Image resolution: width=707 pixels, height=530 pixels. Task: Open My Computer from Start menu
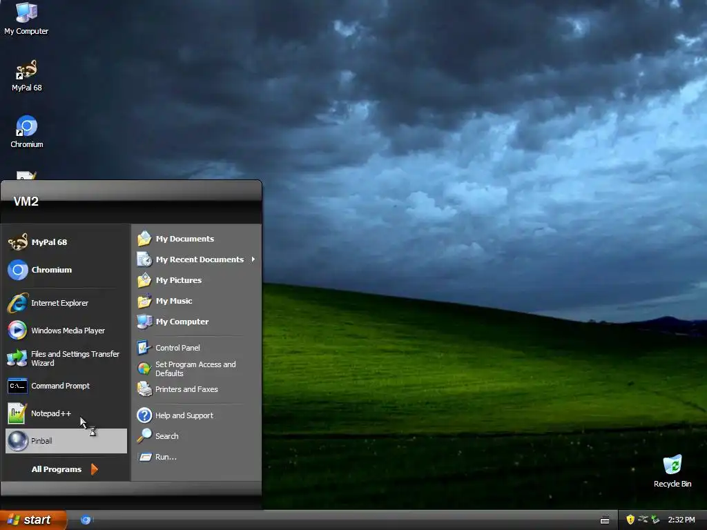pos(196,322)
